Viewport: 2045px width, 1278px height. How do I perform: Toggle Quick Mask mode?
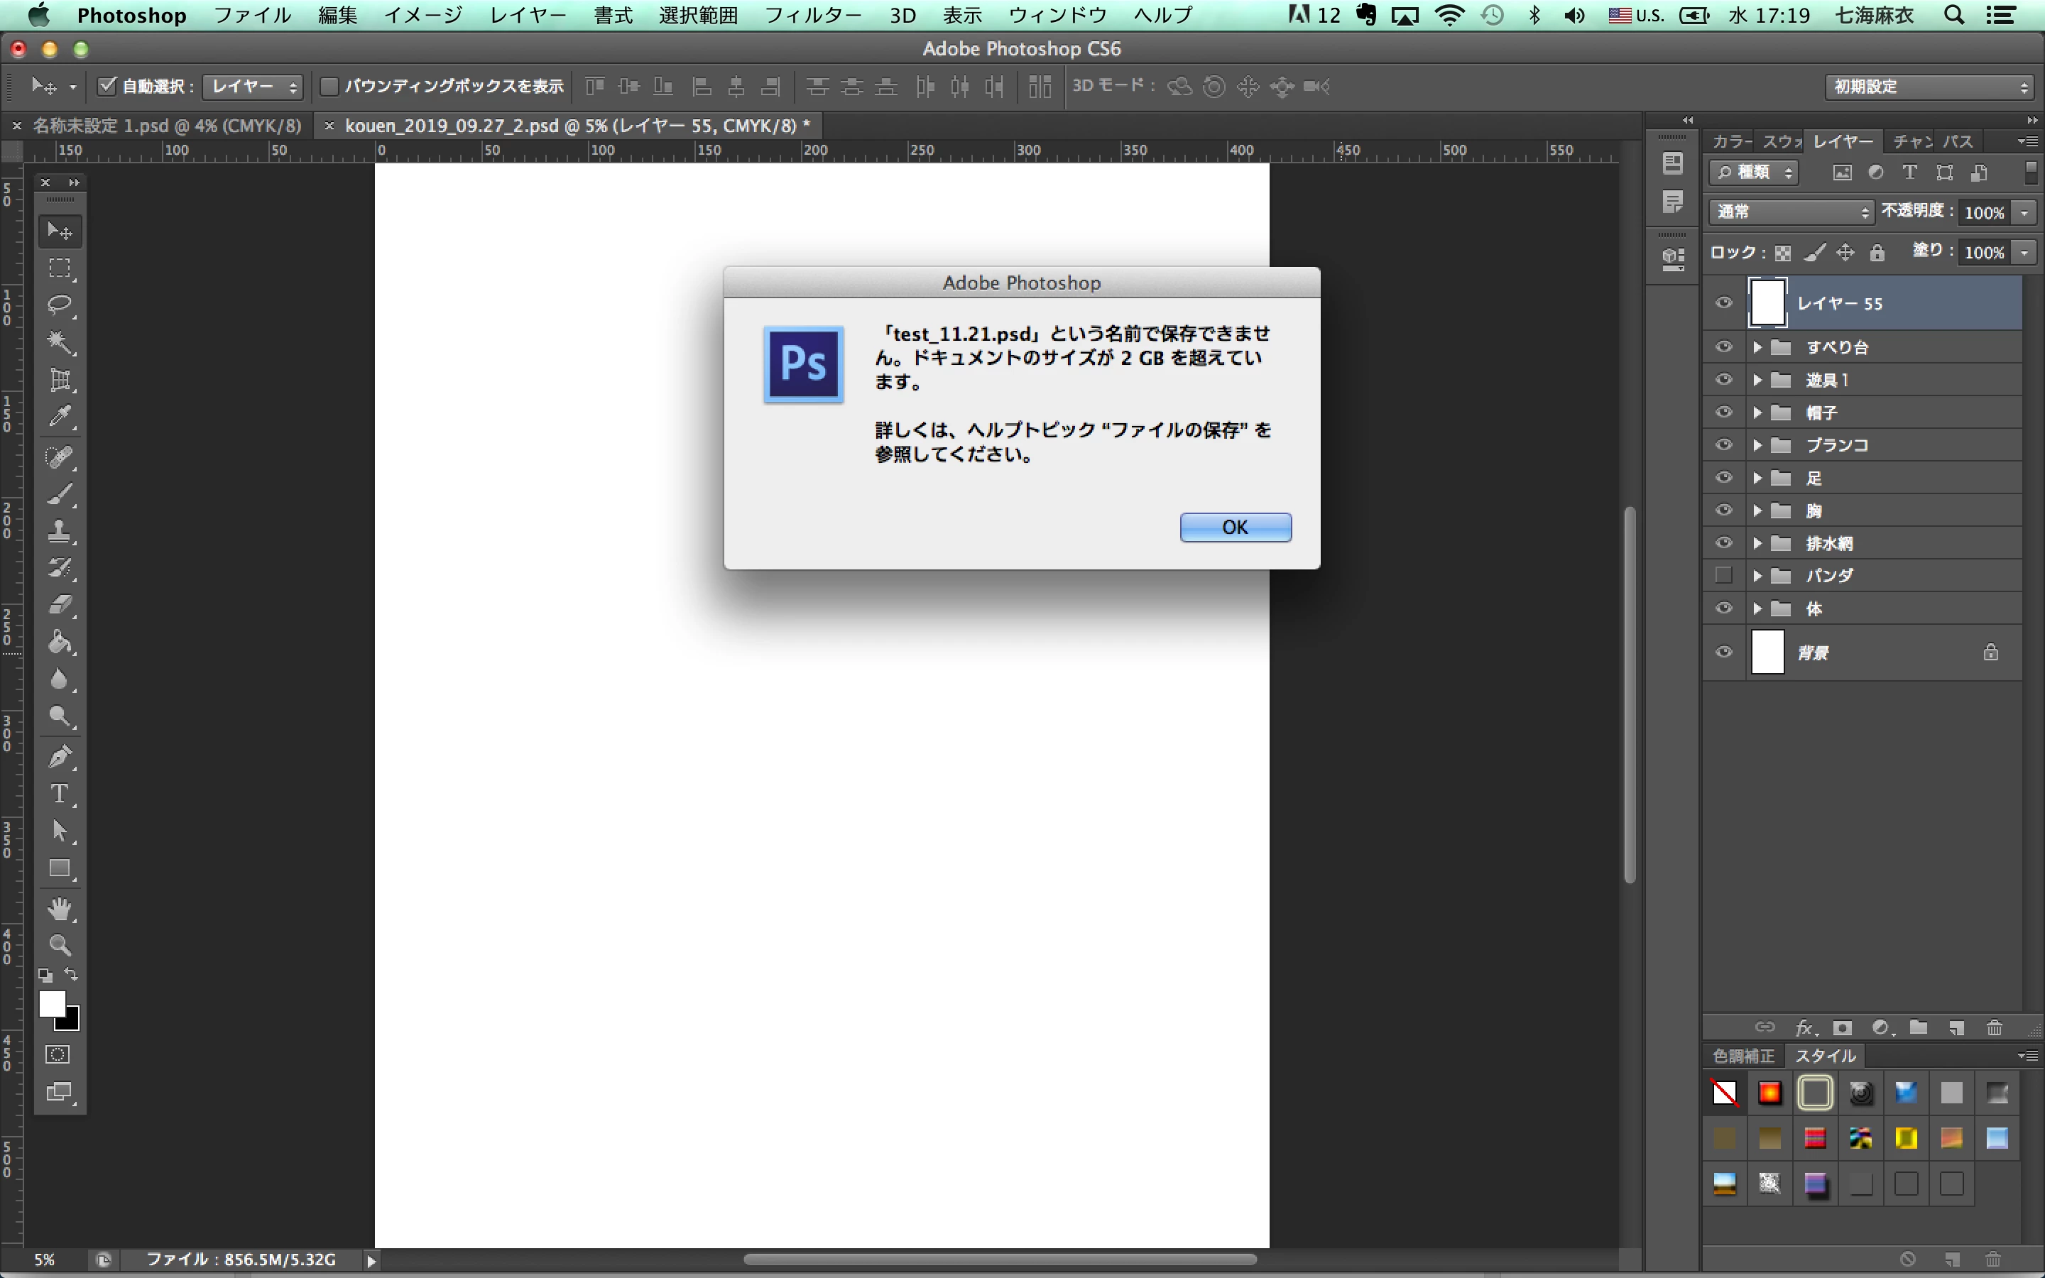point(58,1055)
